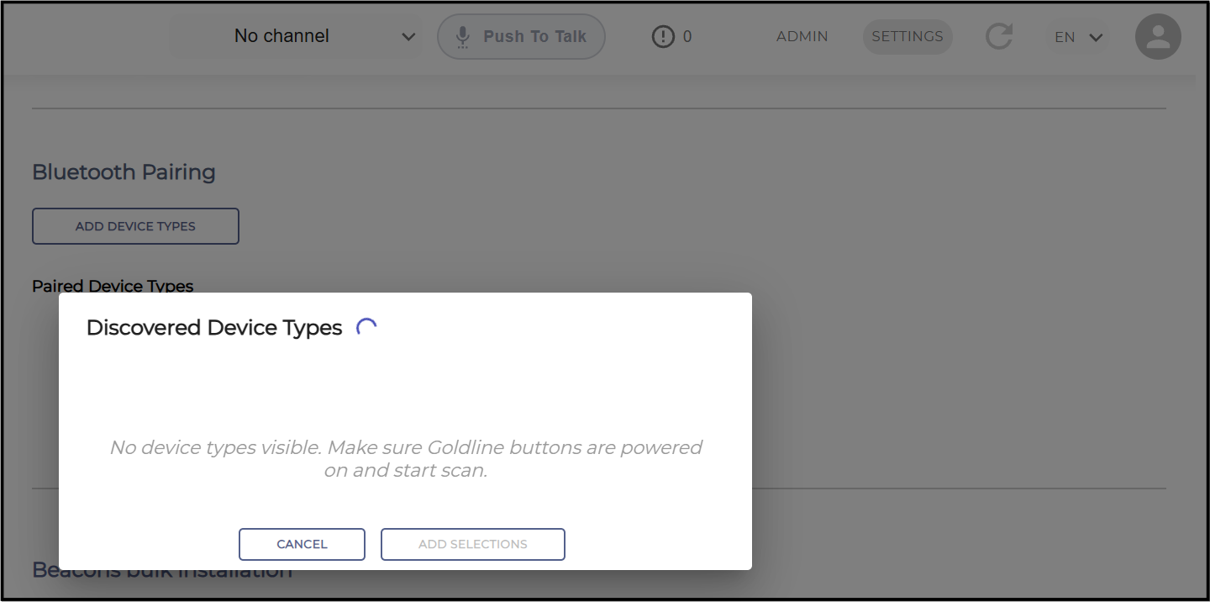Click the Paired Device Types label

pos(113,286)
